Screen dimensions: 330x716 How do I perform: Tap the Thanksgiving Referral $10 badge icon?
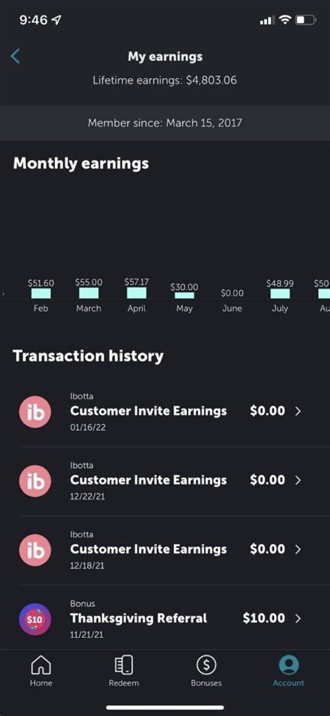(35, 619)
